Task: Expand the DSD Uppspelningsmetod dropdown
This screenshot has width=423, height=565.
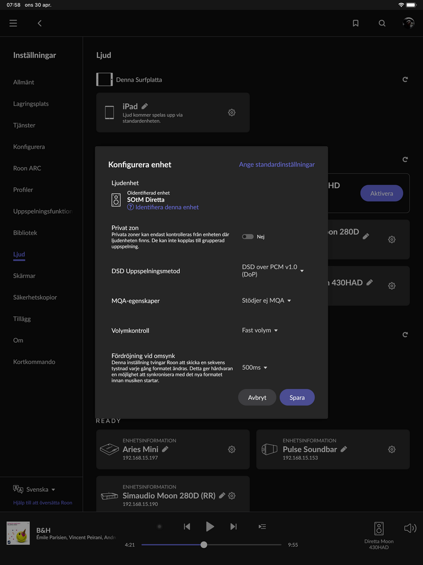Action: point(273,270)
